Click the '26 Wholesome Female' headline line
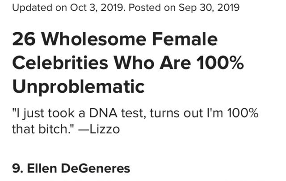This screenshot has width=286, height=181. [x=115, y=39]
